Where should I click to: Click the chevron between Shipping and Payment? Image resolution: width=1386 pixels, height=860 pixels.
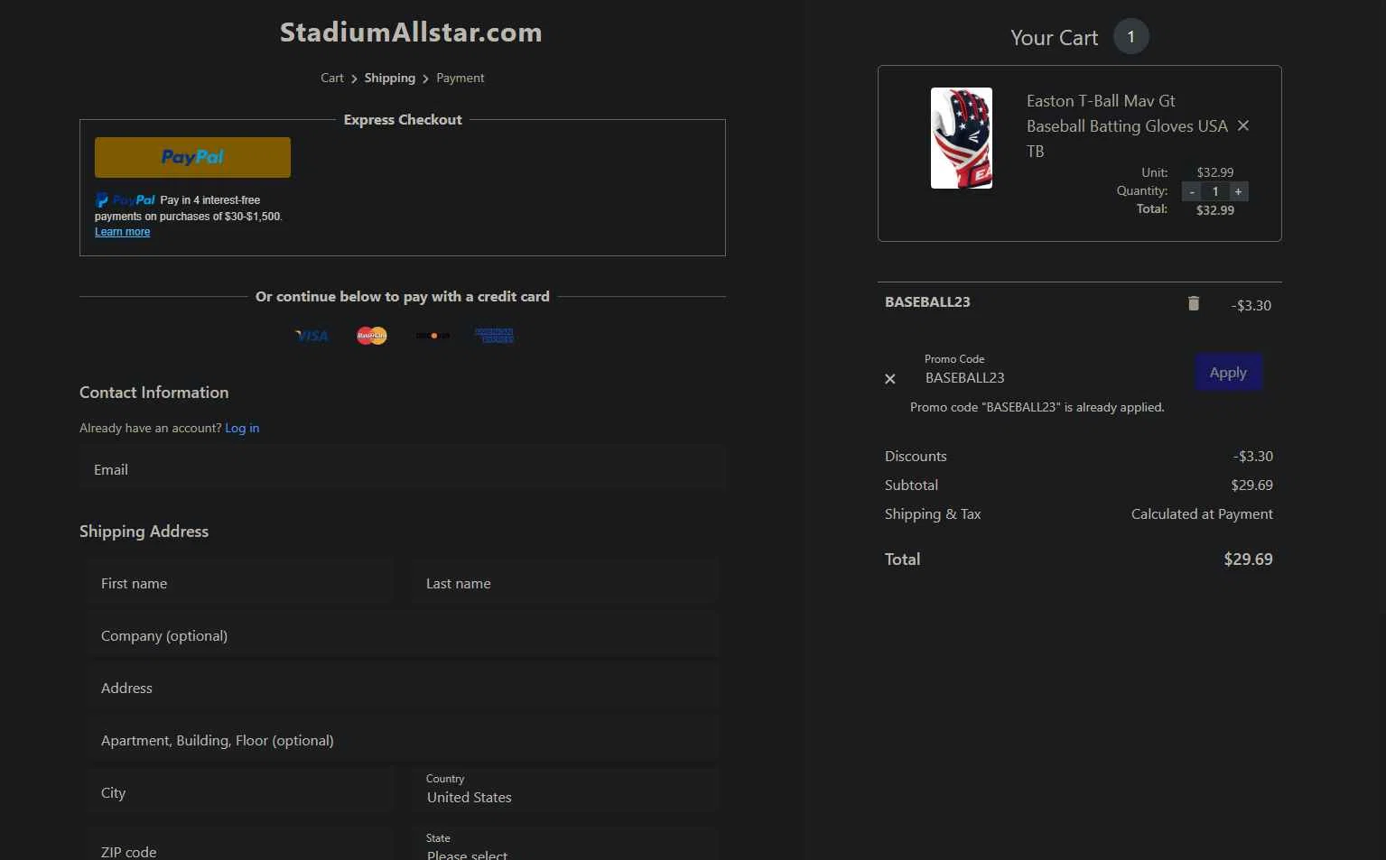tap(425, 79)
